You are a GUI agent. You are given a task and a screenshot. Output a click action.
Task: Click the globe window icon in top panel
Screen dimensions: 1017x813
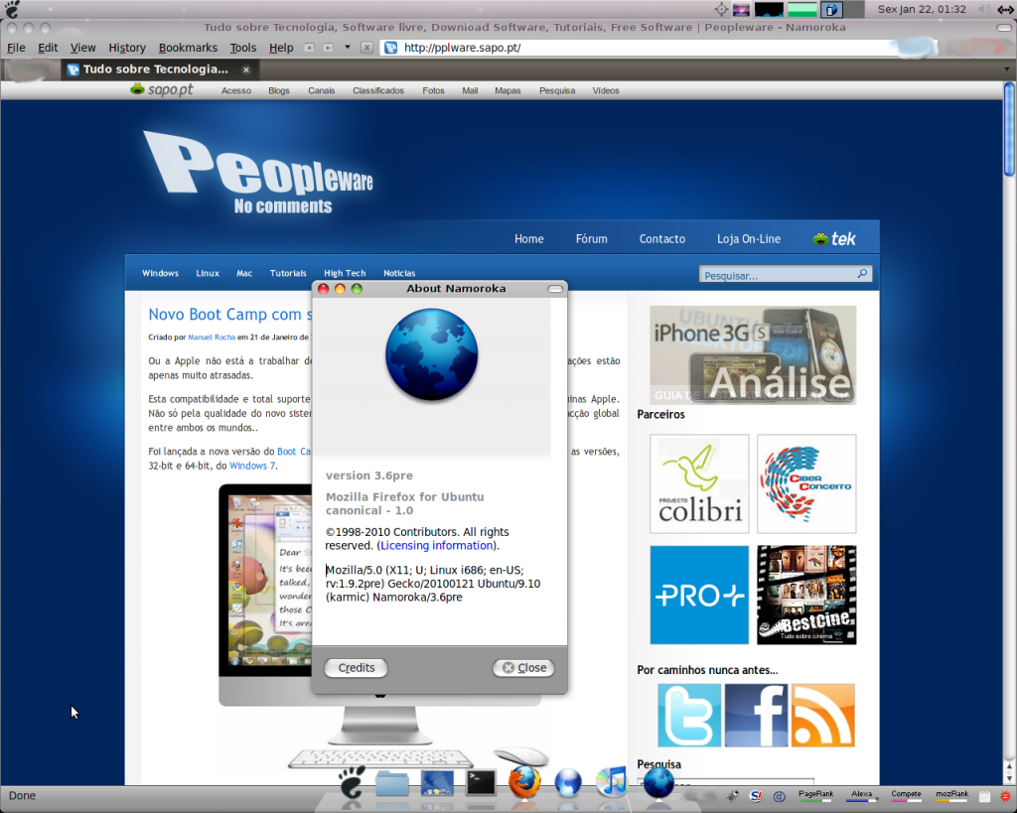pos(831,9)
